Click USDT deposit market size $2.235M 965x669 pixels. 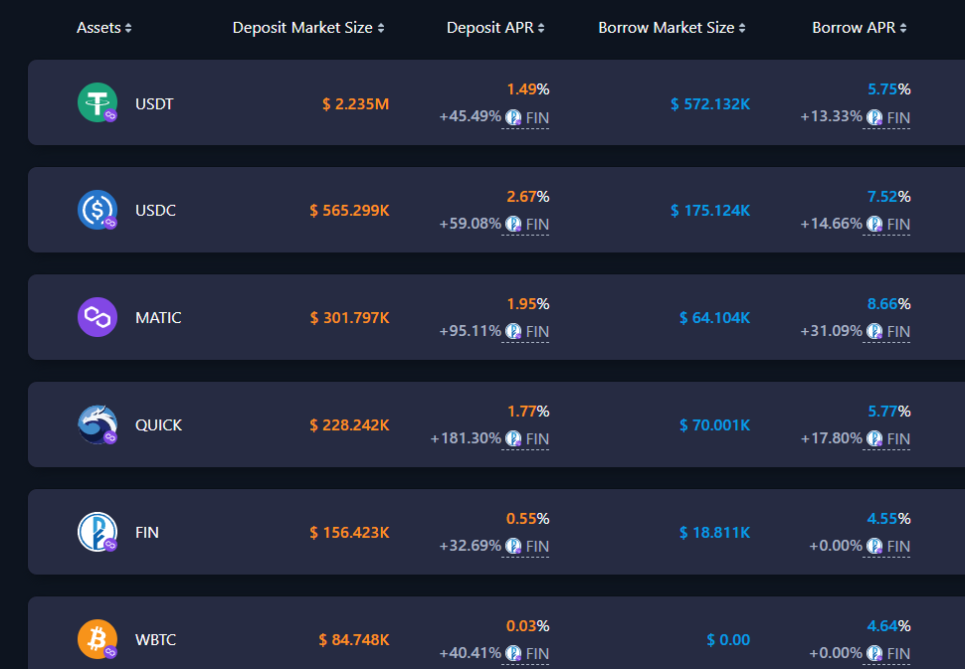click(x=355, y=103)
